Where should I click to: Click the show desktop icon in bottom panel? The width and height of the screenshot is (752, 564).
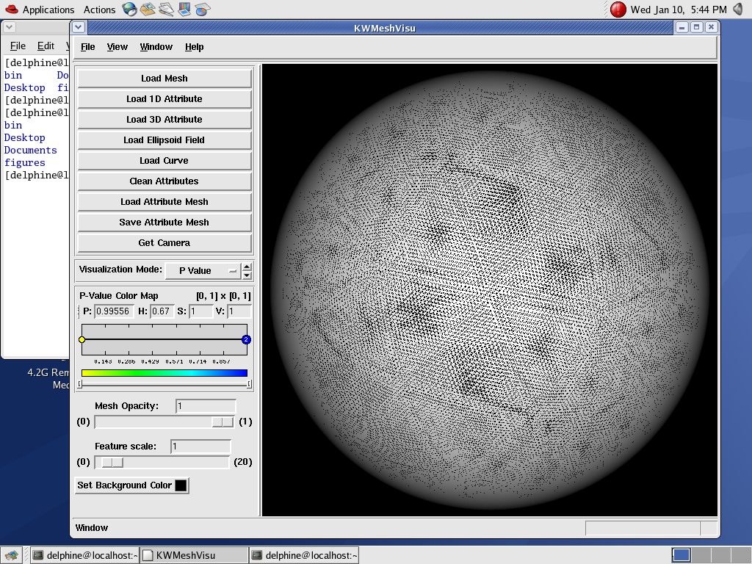coord(12,555)
